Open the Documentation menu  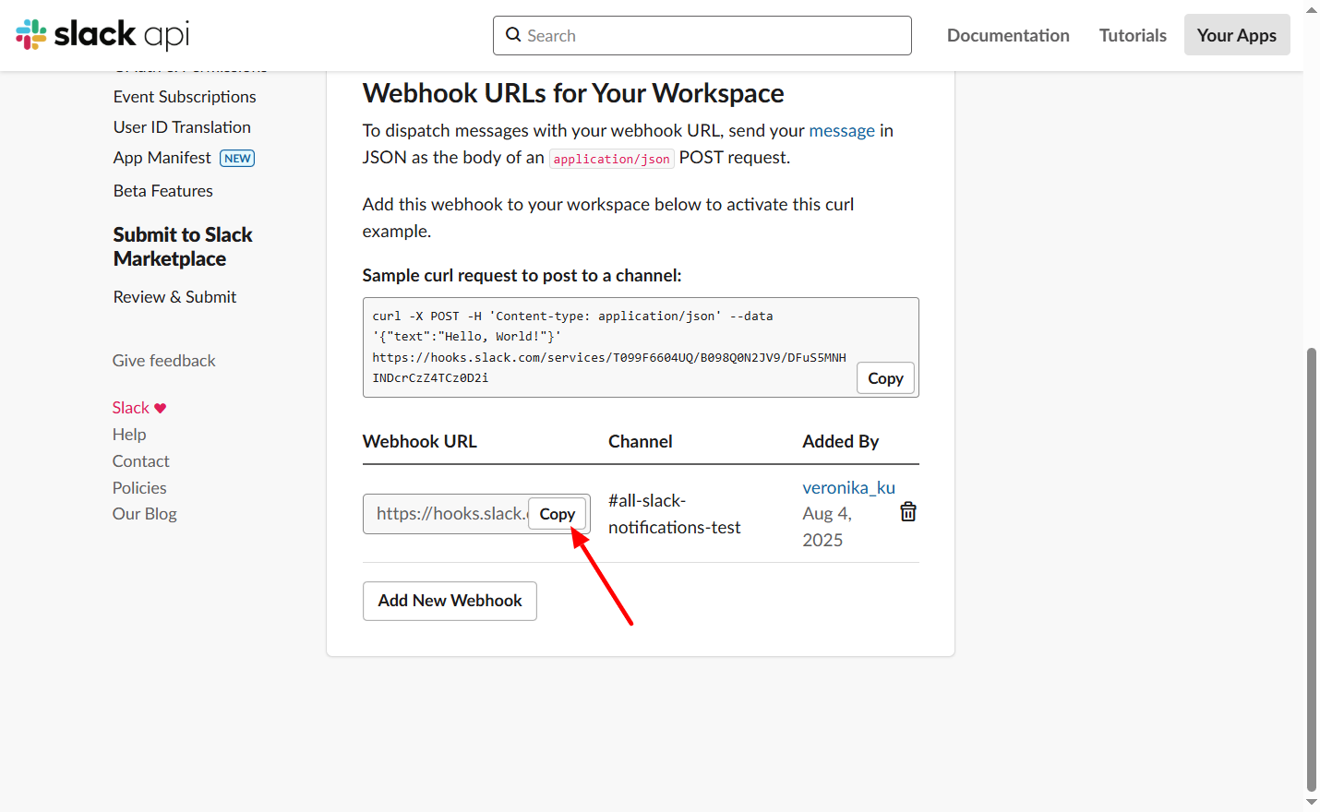(1008, 35)
